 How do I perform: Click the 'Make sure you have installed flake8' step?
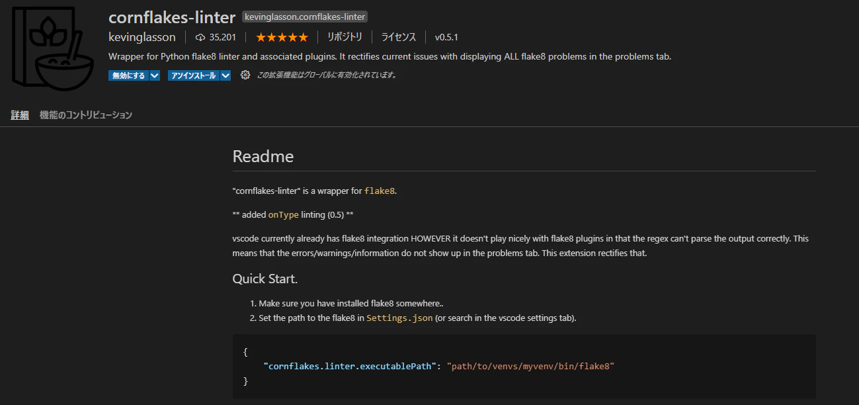[x=351, y=303]
